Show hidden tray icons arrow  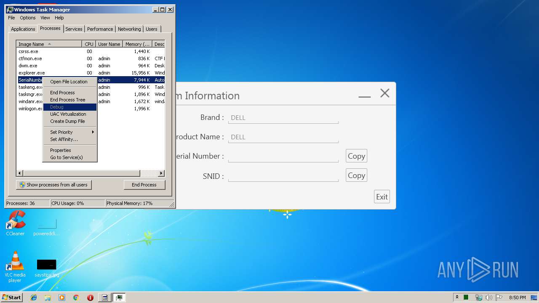(457, 298)
